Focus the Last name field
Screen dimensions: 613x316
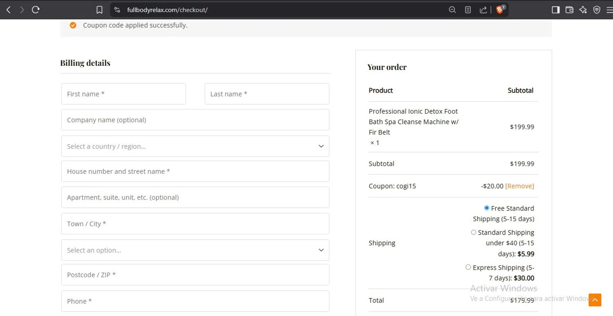267,94
